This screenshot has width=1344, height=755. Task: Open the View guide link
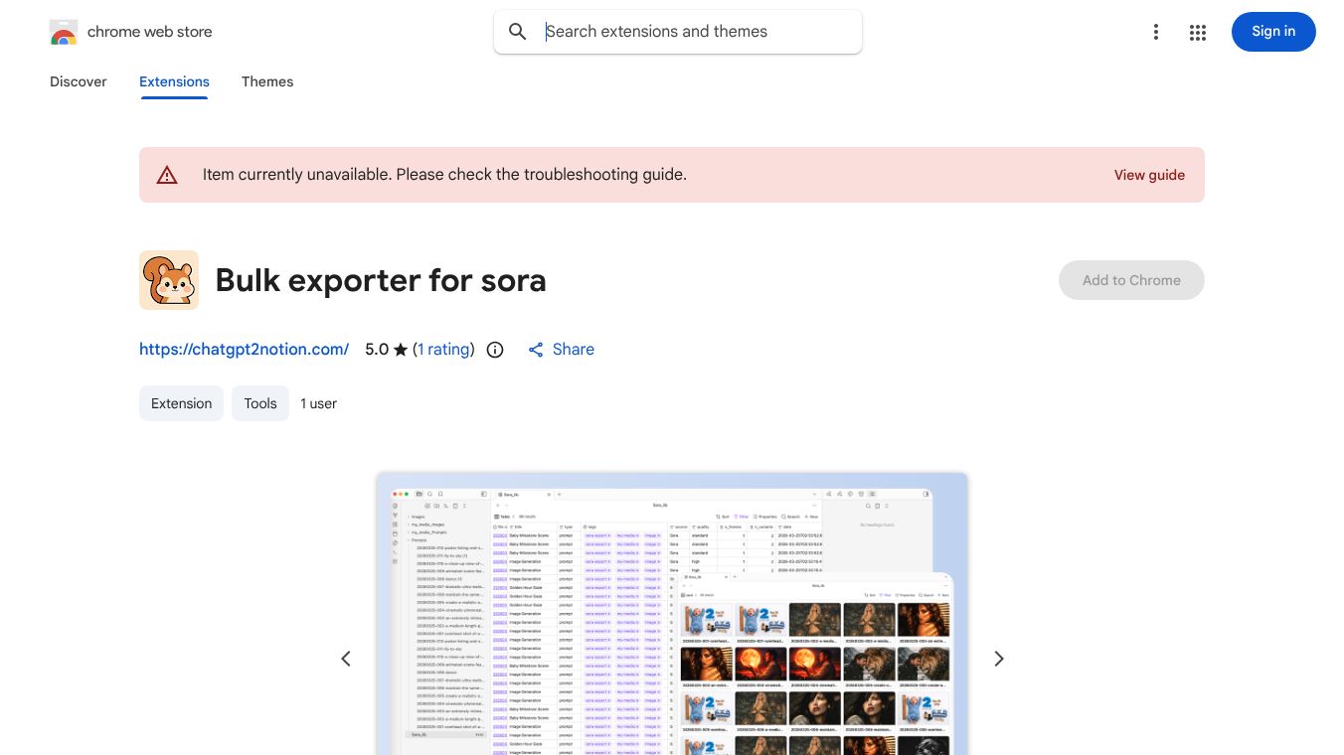coord(1149,175)
